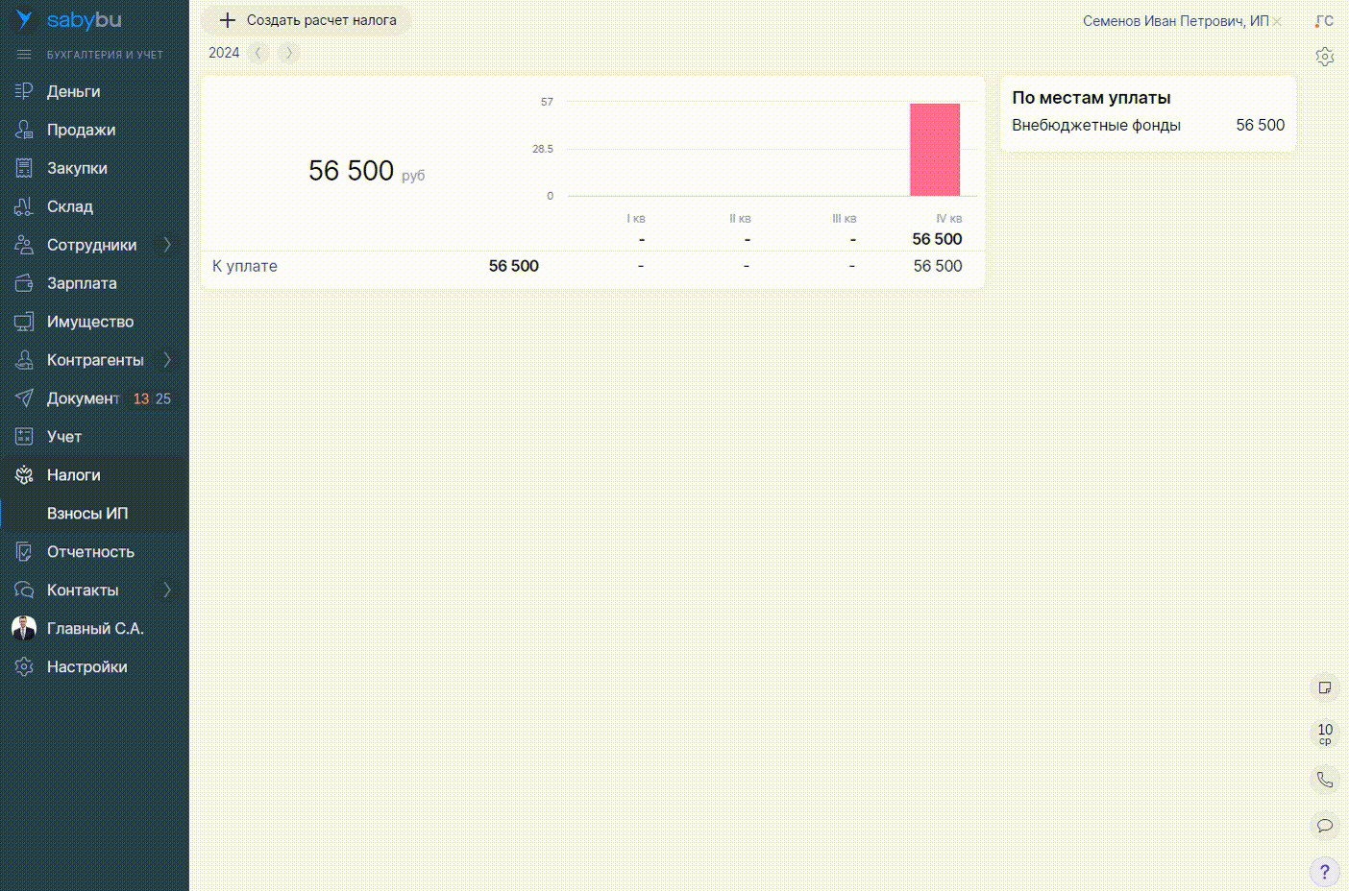This screenshot has height=891, width=1349.
Task: Go to next year with right arrow
Action: tap(288, 53)
